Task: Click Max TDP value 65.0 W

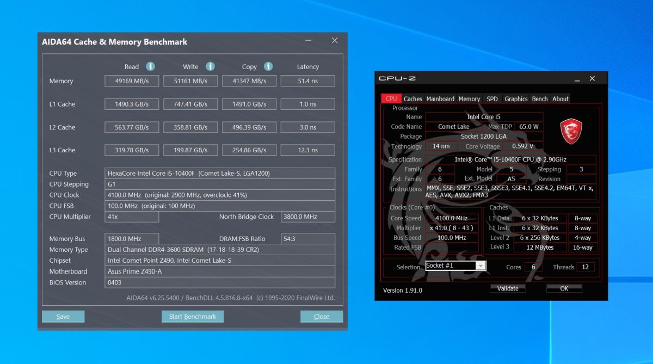Action: 528,127
